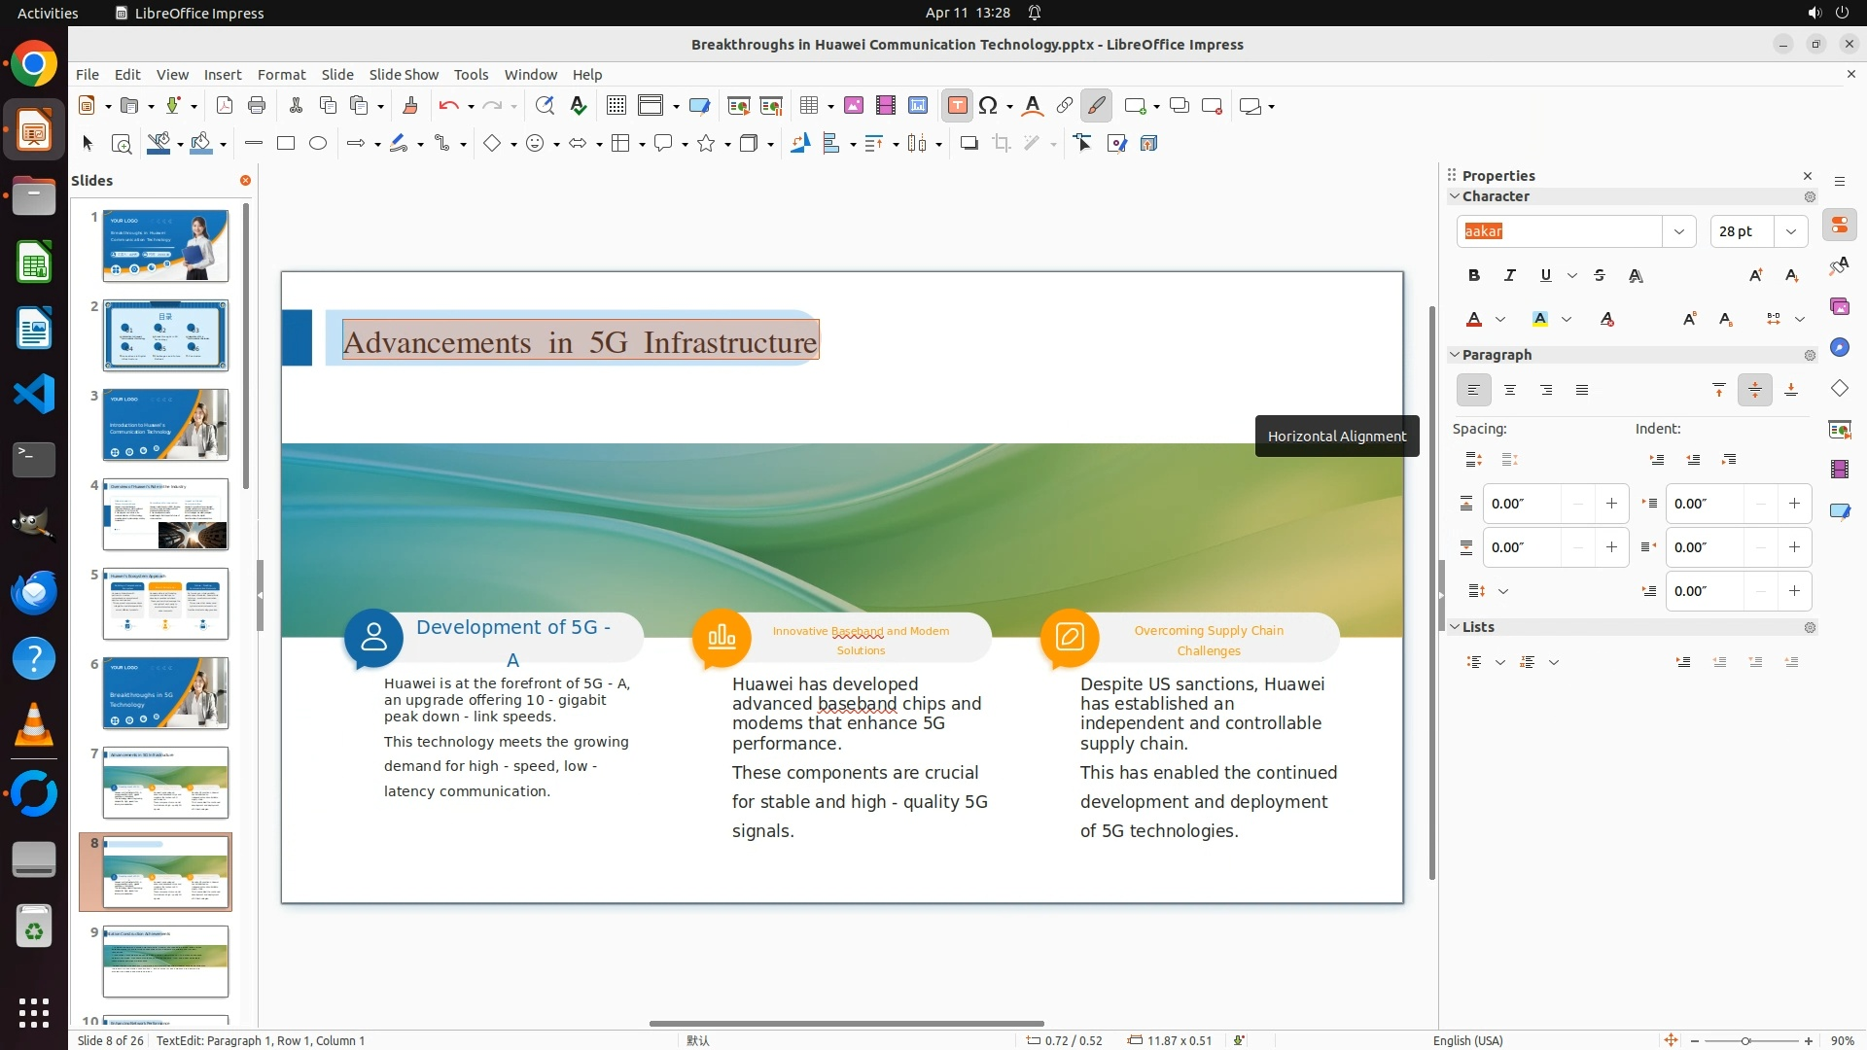Open the font size dropdown
This screenshot has width=1867, height=1050.
[1791, 231]
